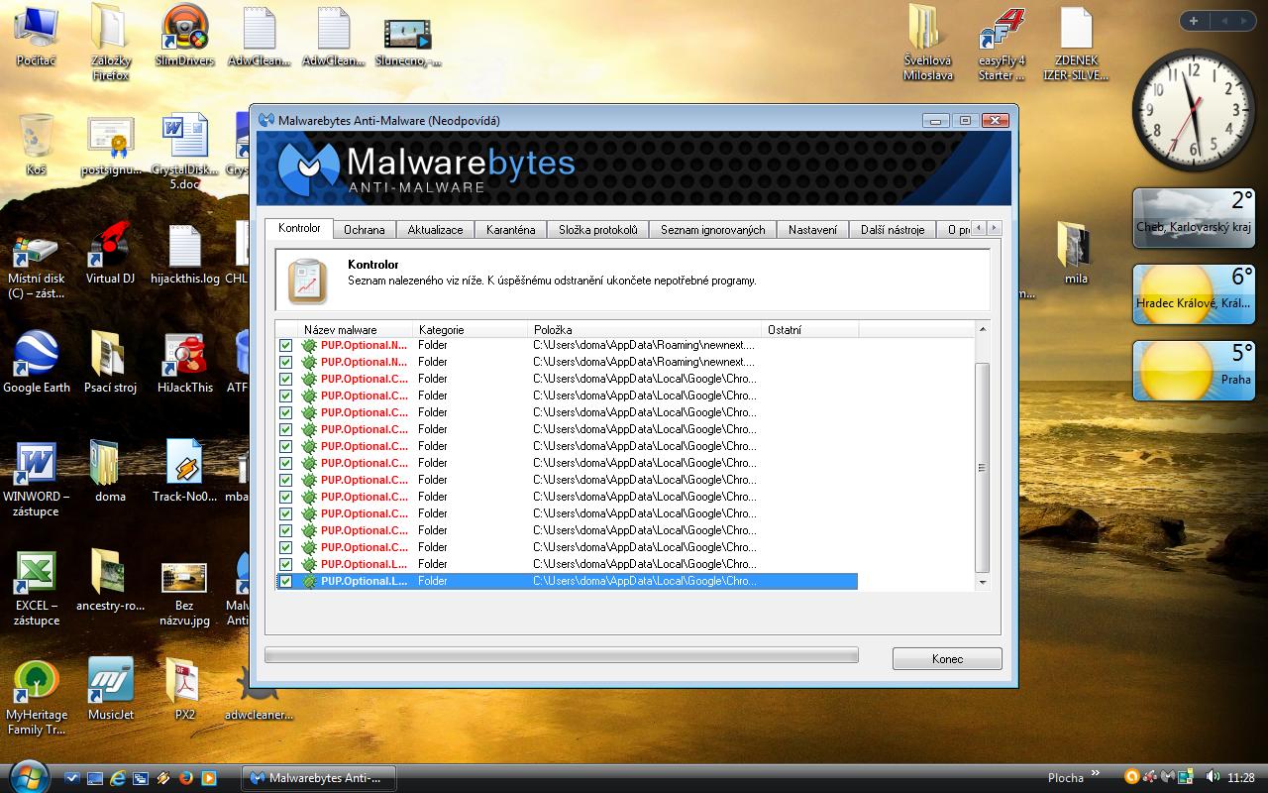This screenshot has height=793, width=1268.
Task: Switch to the Seznam ignorovaných tab
Action: point(712,229)
